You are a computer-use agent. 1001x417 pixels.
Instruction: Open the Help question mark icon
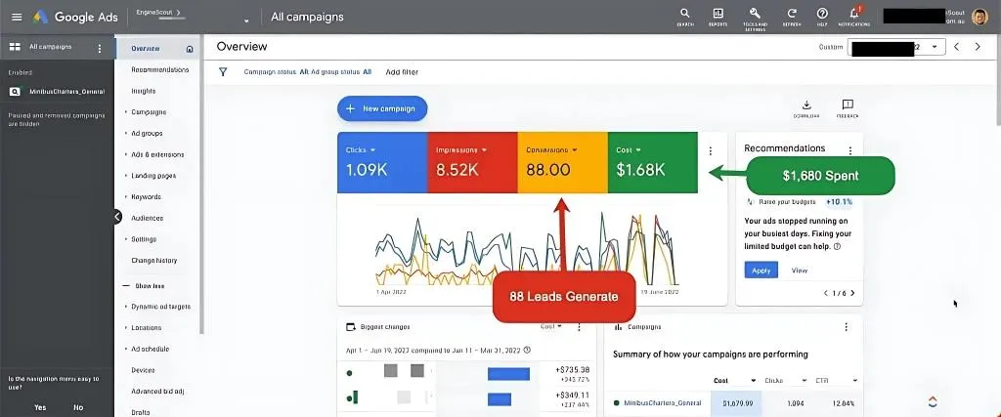pos(822,14)
